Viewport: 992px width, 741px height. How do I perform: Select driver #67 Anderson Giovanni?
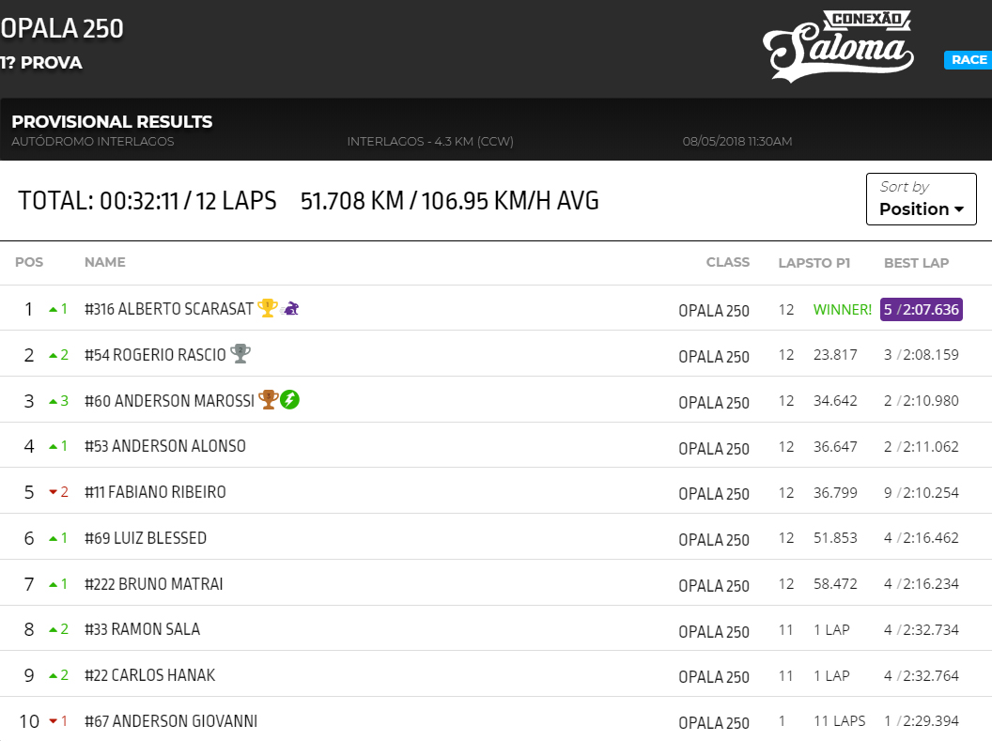(x=171, y=721)
